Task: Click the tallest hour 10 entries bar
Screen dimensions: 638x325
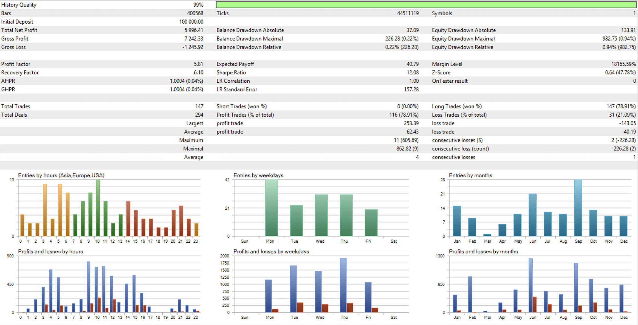Action: [x=98, y=208]
